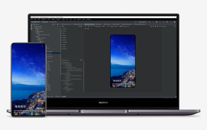Run the app with the play icon

(150, 22)
